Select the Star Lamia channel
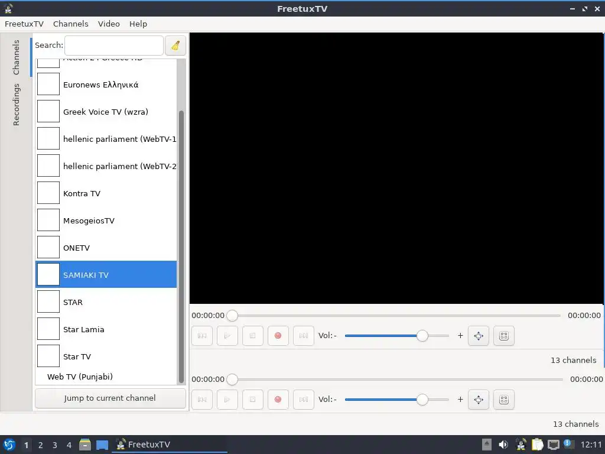 [x=106, y=329]
